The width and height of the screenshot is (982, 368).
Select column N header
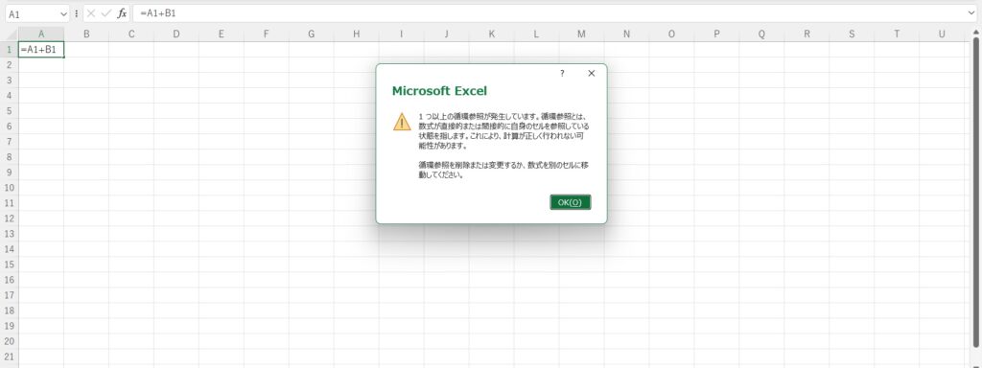626,34
